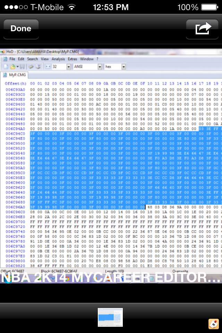The image size is (222, 333).
Task: Open the ANSI charset dropdown
Action: tap(100, 67)
